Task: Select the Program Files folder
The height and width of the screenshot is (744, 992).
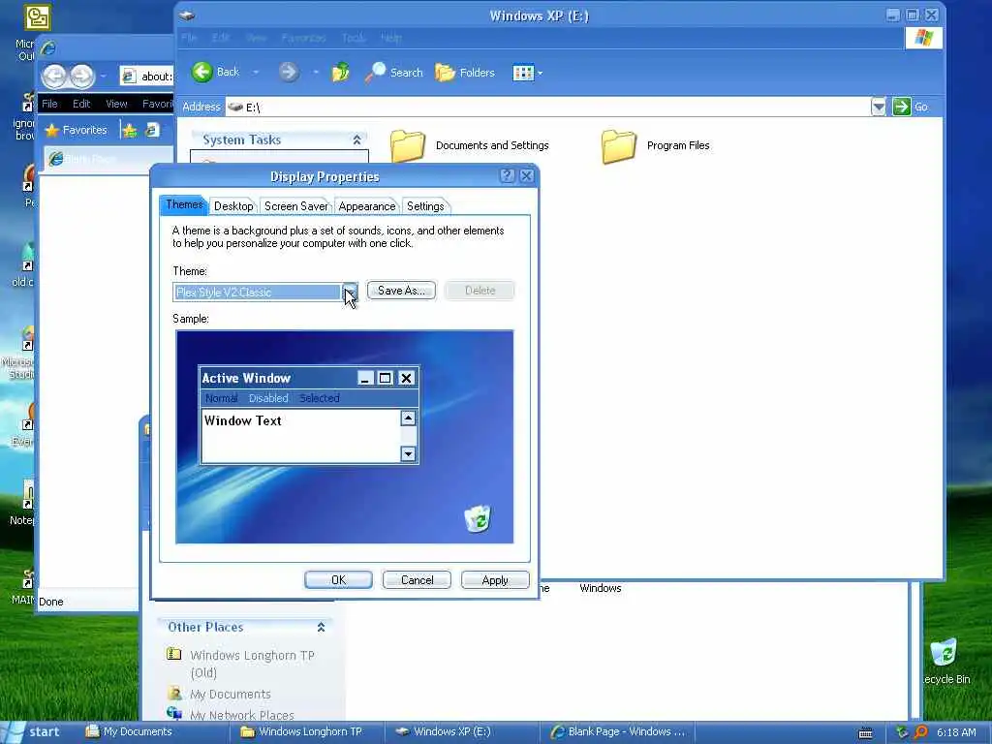Action: click(x=656, y=145)
